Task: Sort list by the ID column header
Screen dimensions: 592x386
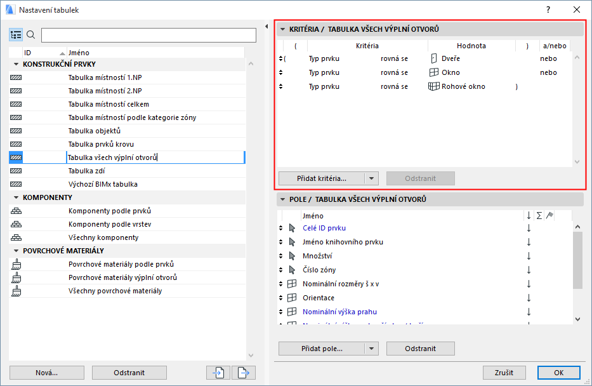Action: [x=44, y=53]
